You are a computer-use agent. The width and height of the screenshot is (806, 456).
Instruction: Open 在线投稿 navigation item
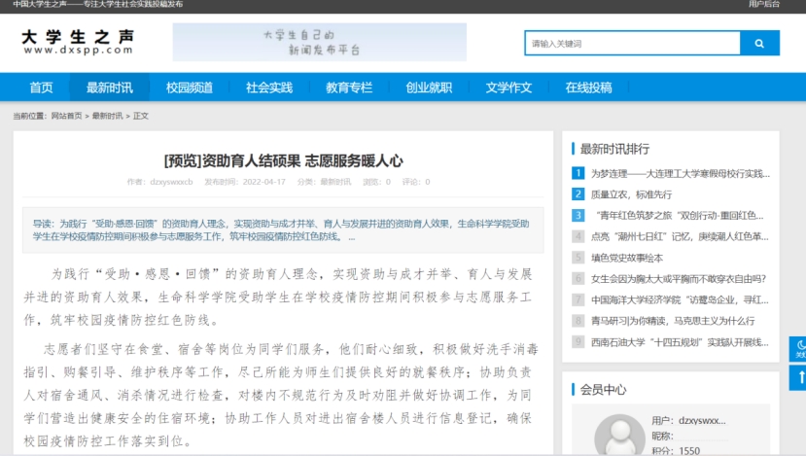pos(588,88)
